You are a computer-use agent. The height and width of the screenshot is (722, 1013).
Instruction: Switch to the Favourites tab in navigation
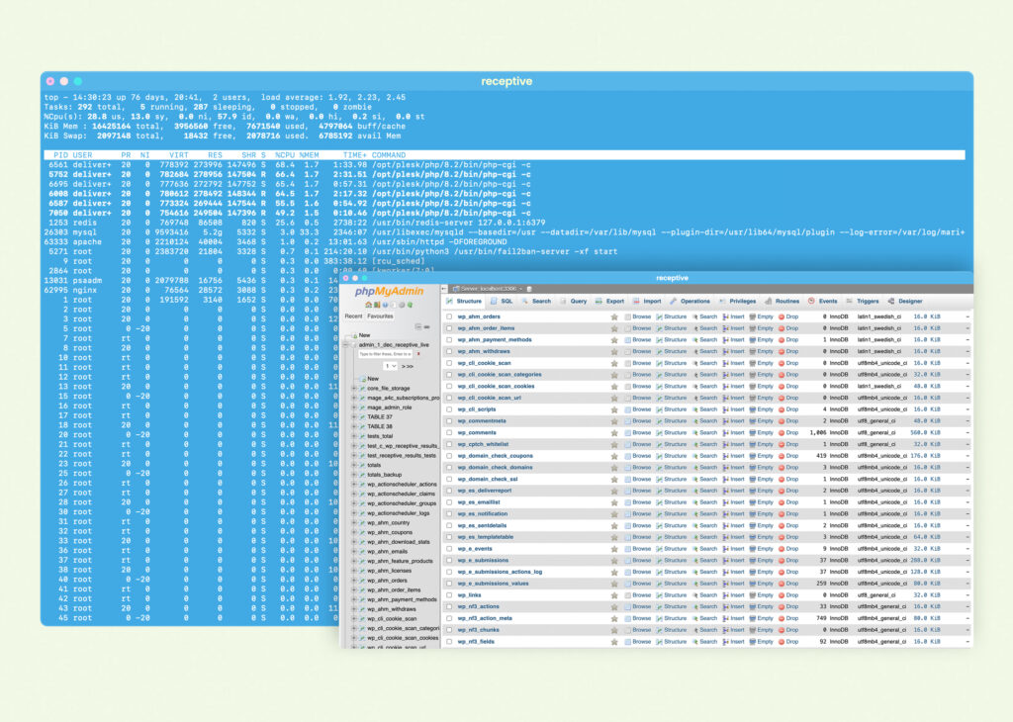pos(380,316)
